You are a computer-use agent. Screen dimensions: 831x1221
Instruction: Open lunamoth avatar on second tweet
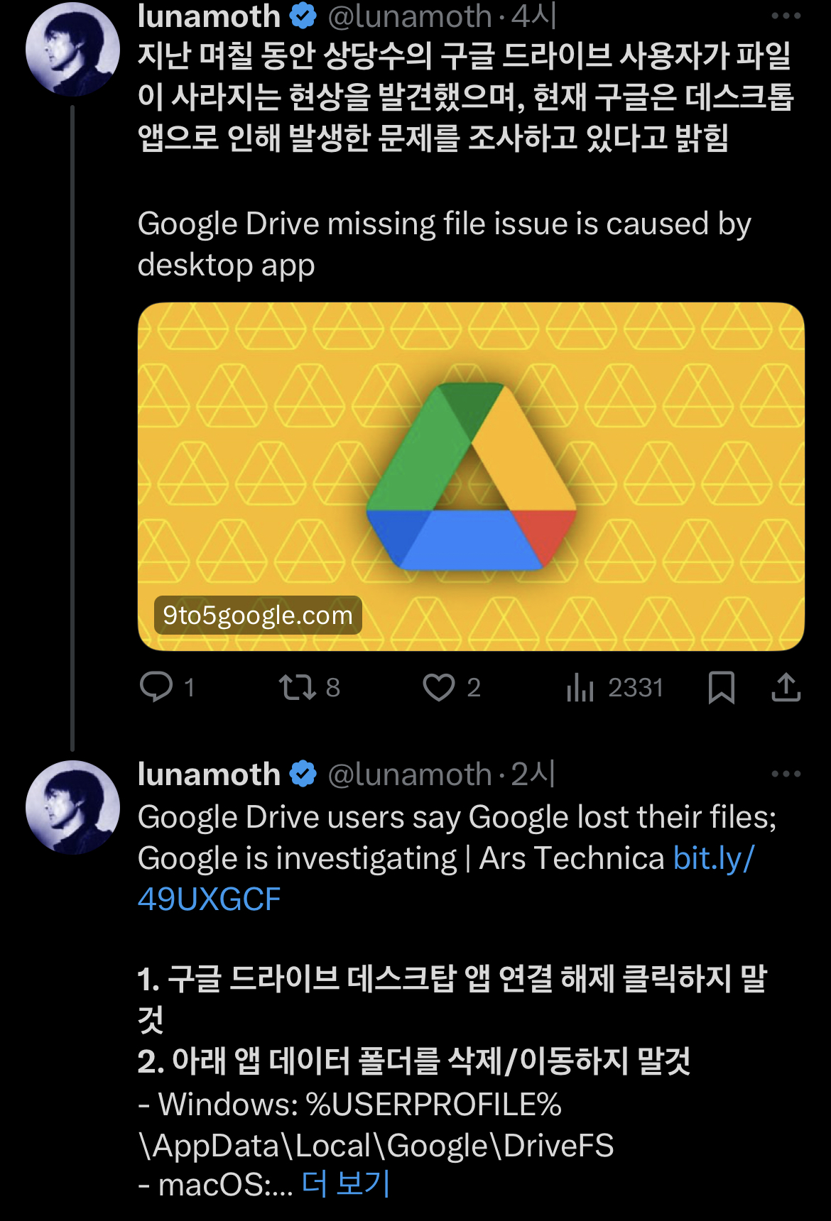click(x=72, y=807)
